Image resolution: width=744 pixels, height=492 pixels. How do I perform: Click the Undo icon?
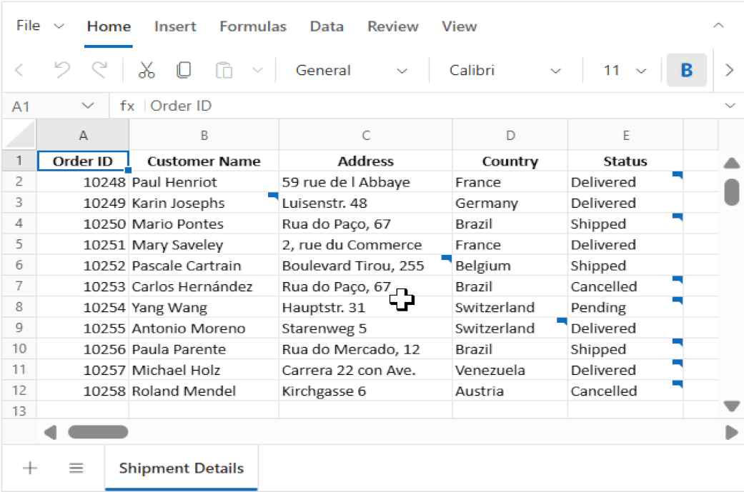pos(62,70)
